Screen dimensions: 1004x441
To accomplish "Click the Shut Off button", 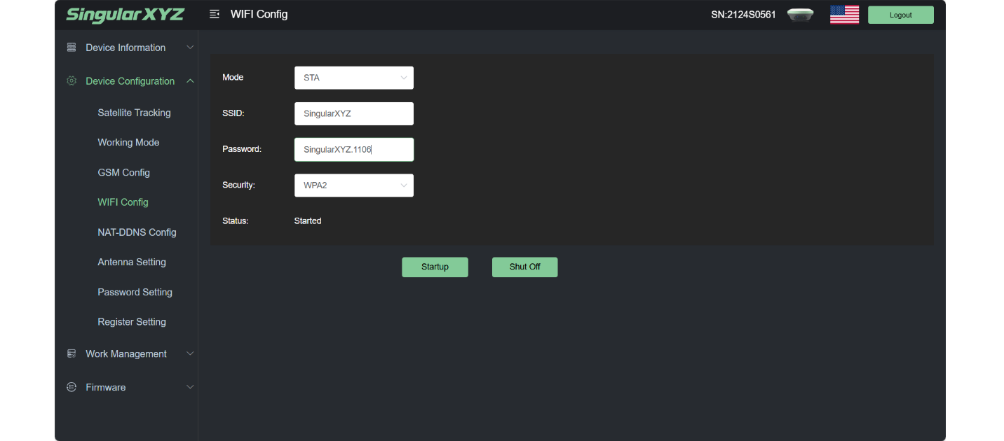I will click(525, 267).
